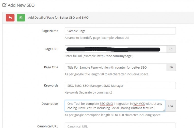
Task: Select the Keywords input field
Action: coord(120,85)
